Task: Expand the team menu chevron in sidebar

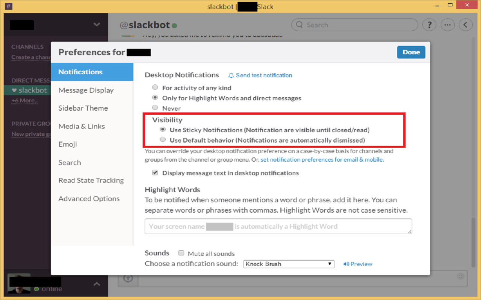Action: tap(97, 25)
